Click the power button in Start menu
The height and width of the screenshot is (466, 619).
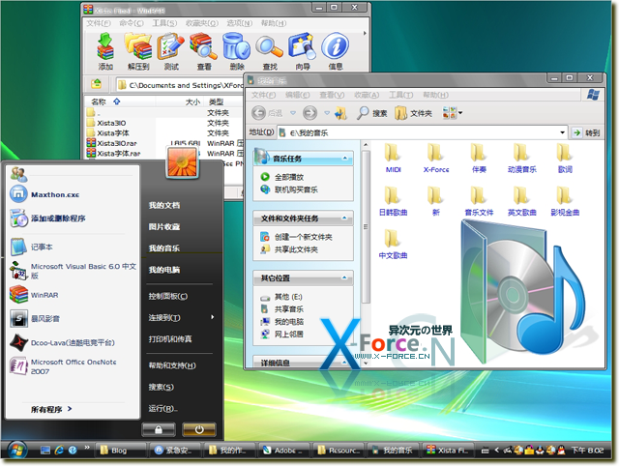click(199, 429)
